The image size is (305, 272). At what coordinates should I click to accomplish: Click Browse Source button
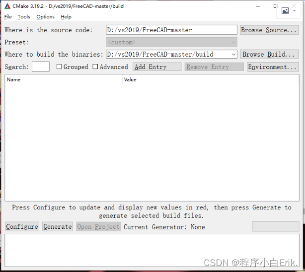[x=269, y=30]
